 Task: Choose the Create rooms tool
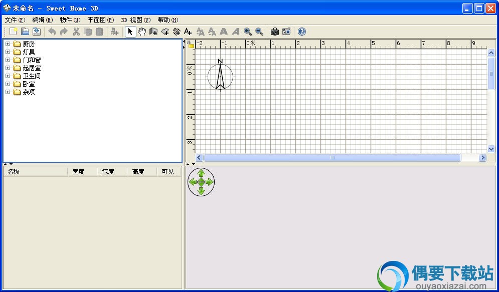coord(165,32)
